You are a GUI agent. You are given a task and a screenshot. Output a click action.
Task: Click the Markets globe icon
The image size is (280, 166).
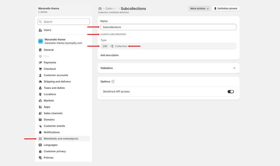point(40,101)
